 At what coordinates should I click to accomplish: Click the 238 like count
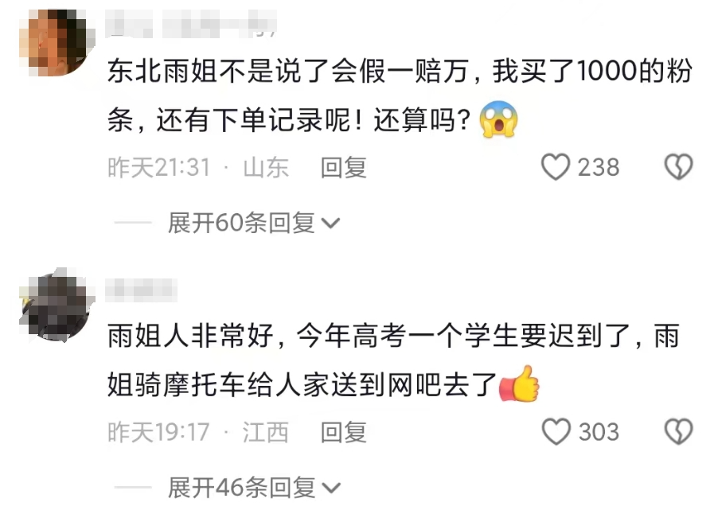coord(599,167)
